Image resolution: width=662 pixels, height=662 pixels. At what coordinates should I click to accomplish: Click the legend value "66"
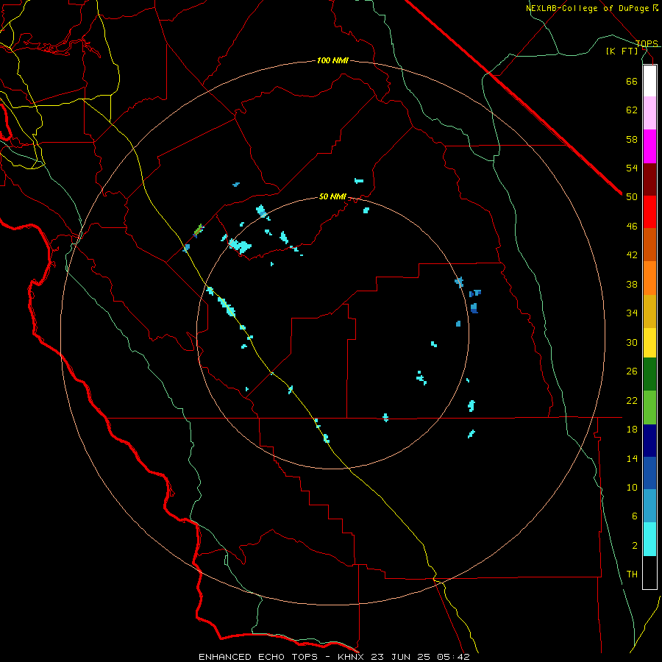[632, 81]
